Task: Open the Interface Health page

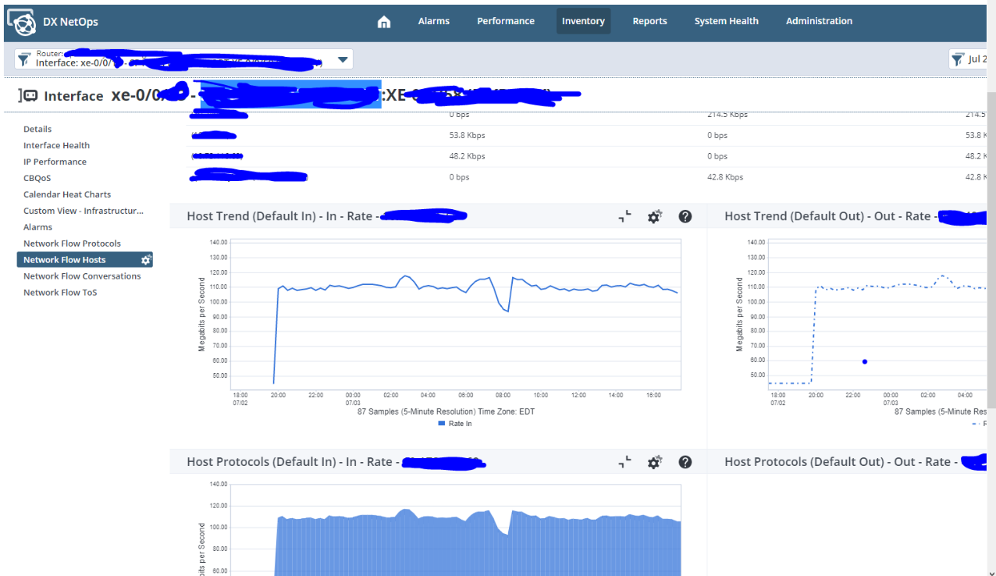Action: (x=56, y=145)
